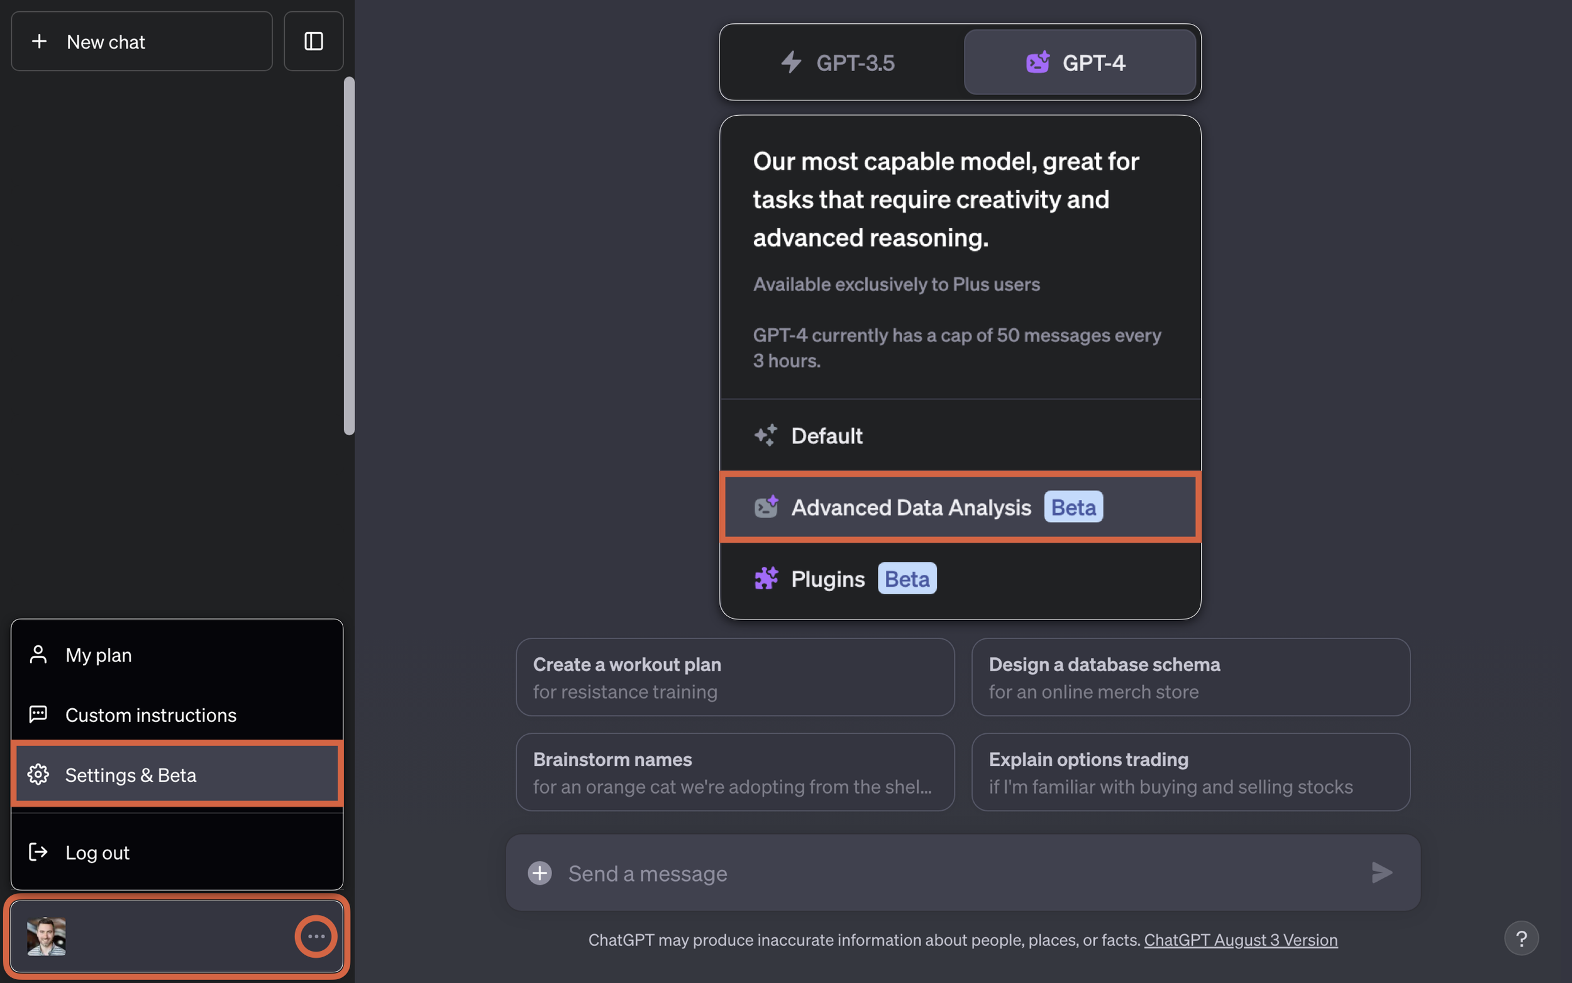Click the sidebar toggle panel icon

pyautogui.click(x=314, y=40)
